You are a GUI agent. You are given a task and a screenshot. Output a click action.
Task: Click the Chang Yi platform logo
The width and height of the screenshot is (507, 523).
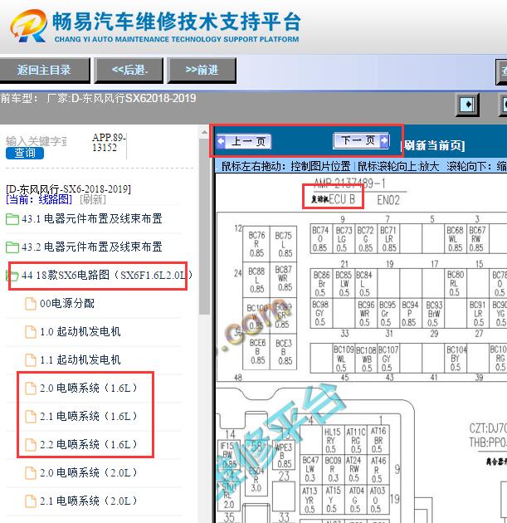click(28, 26)
